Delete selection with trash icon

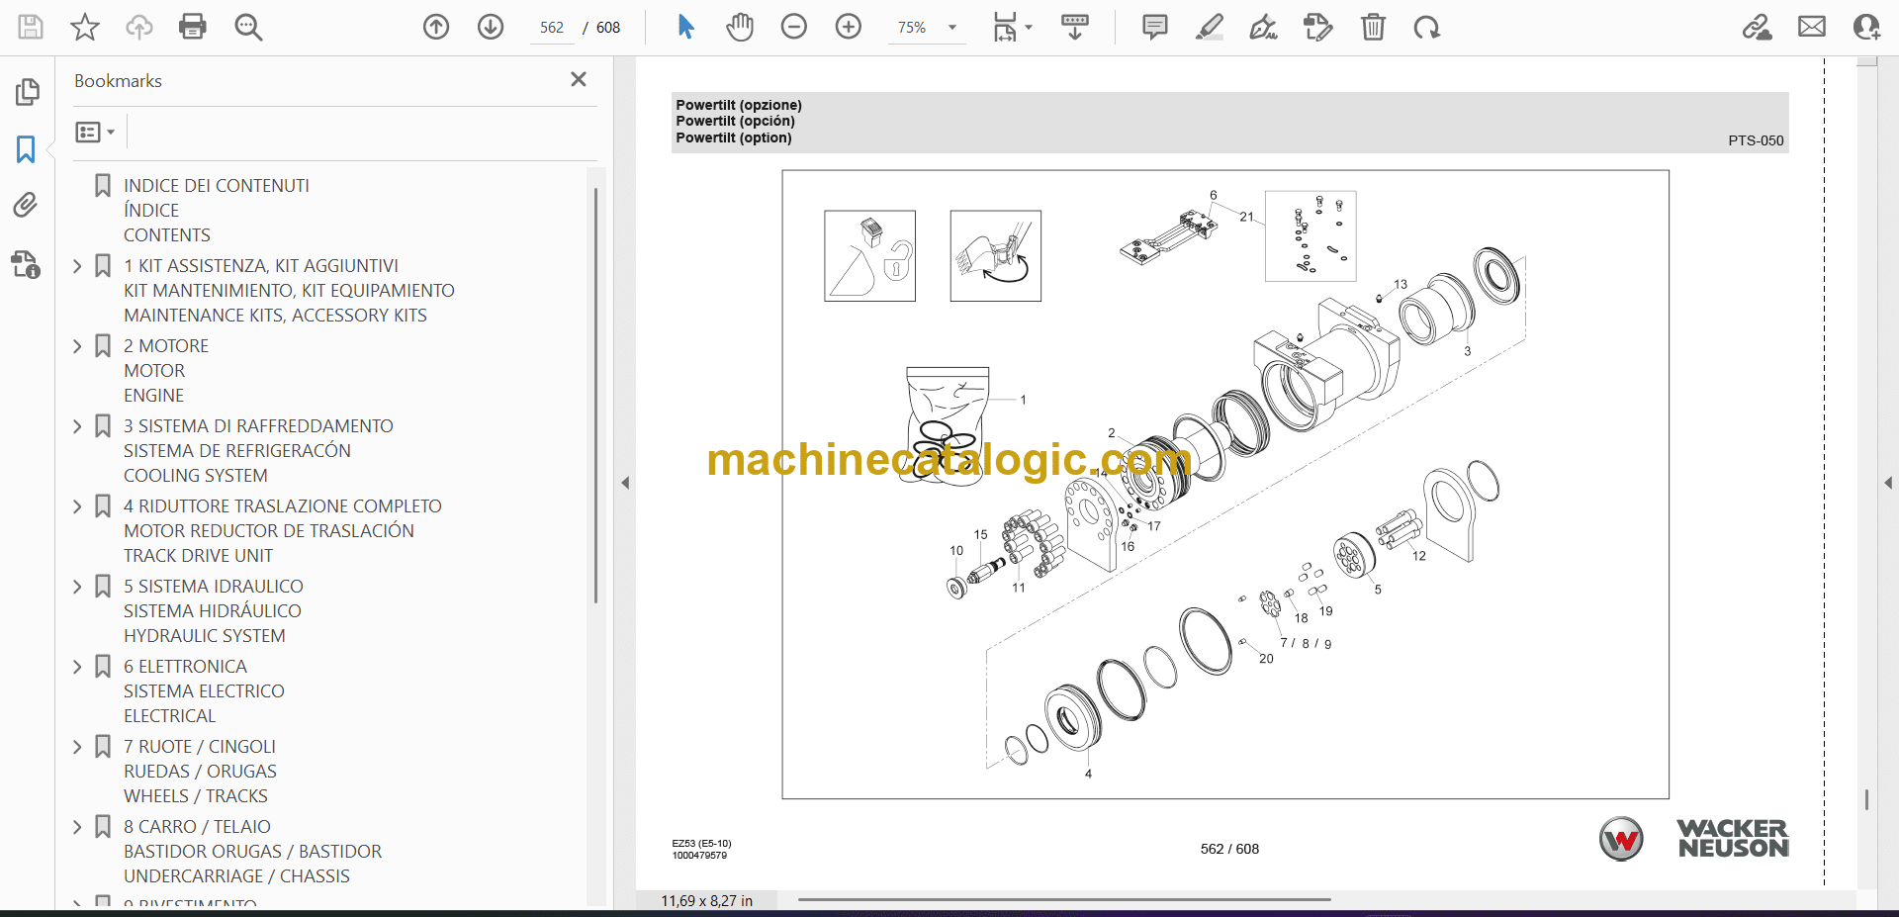click(x=1373, y=27)
